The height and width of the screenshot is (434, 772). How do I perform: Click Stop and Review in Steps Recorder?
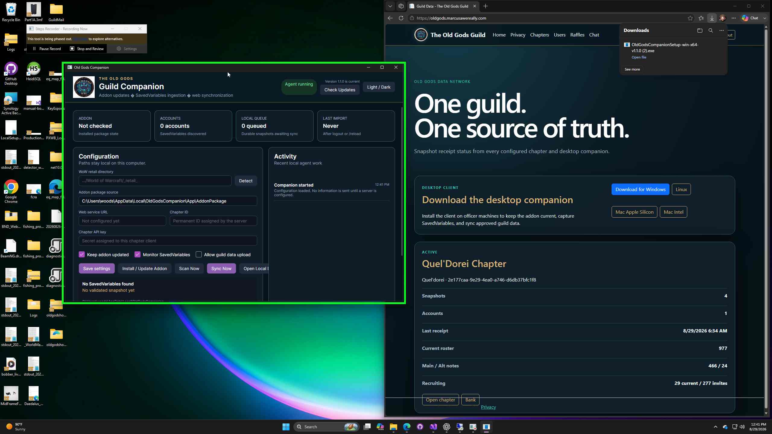point(87,49)
